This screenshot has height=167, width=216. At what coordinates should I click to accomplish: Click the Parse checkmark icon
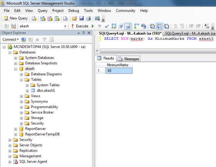point(107,26)
